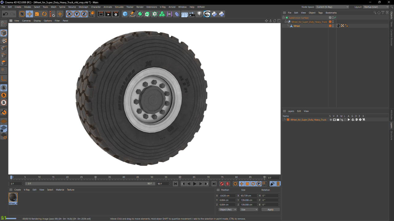Open Object Manager hamburger menu
This screenshot has height=221, width=394.
(x=284, y=13)
